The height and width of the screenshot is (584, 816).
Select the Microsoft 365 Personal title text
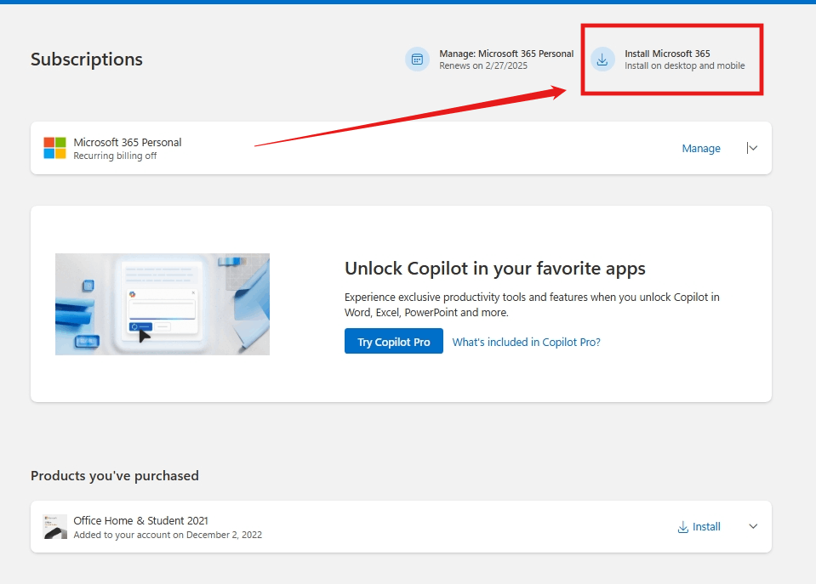click(128, 142)
